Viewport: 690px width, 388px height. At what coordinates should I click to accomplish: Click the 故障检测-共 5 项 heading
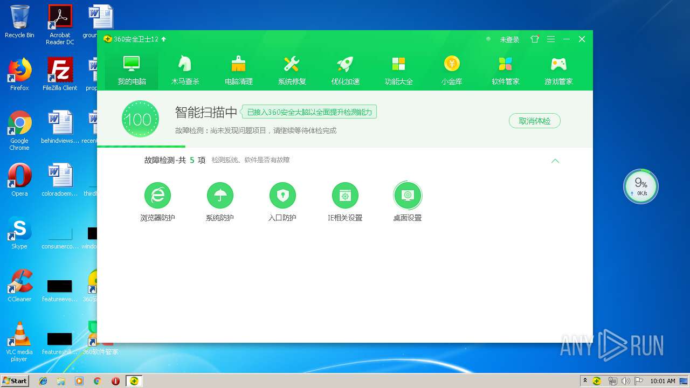(175, 160)
